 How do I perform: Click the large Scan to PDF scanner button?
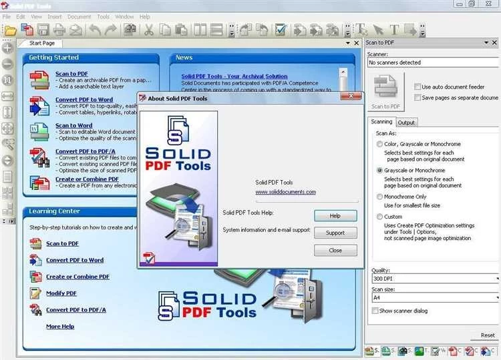tap(385, 91)
